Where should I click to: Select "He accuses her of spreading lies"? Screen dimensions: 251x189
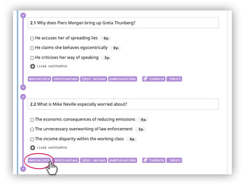tap(32, 39)
